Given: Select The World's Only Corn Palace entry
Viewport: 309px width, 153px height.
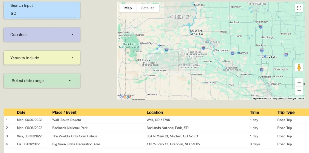Looking at the screenshot, I should point(75,136).
